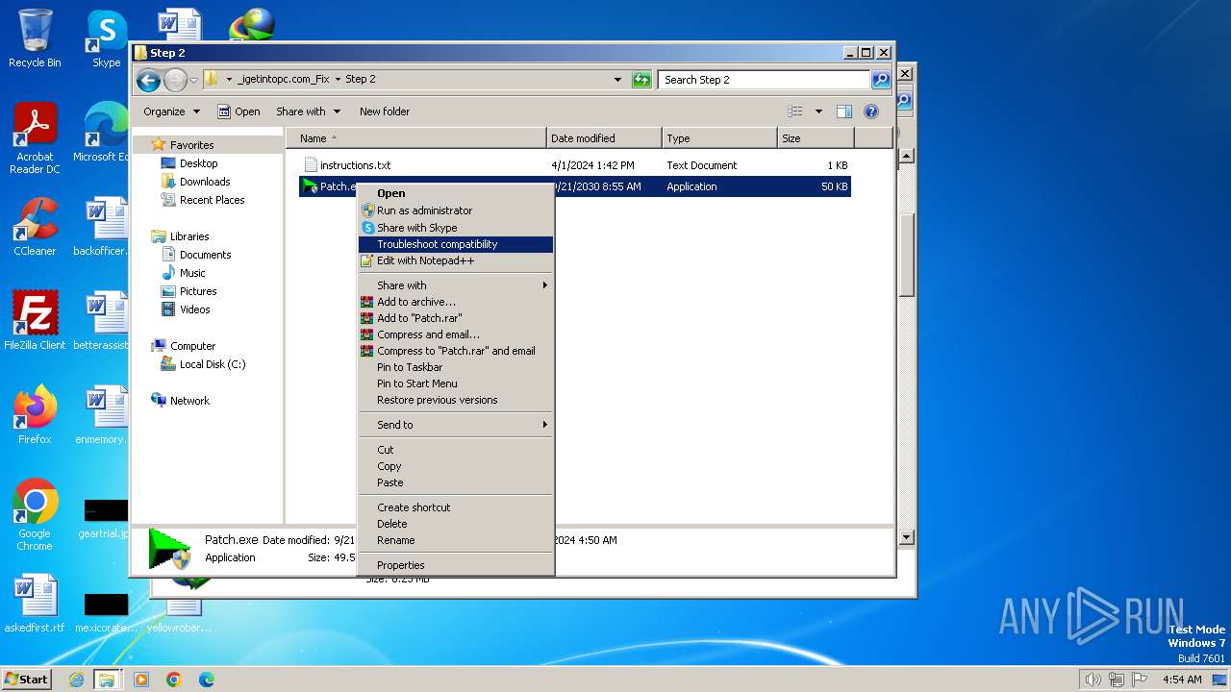The width and height of the screenshot is (1231, 692).
Task: Click volume speaker tray icon
Action: pos(1093,680)
